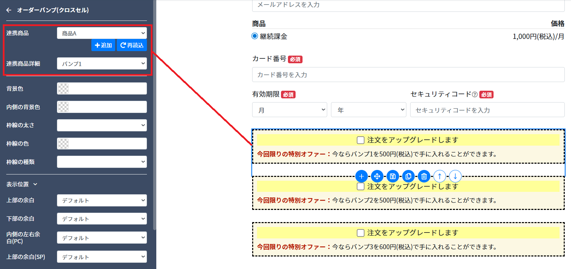Click the 再読込 reload button
The image size is (571, 269).
[x=132, y=45]
